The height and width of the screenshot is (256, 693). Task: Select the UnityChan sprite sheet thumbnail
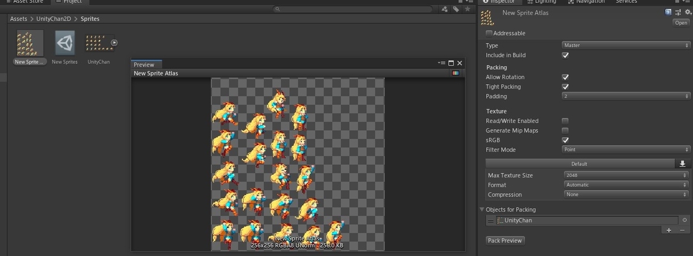[x=98, y=43]
